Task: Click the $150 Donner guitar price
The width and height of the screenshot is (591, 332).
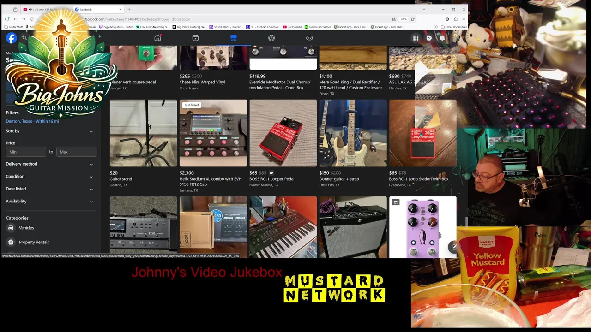Action: tap(324, 173)
